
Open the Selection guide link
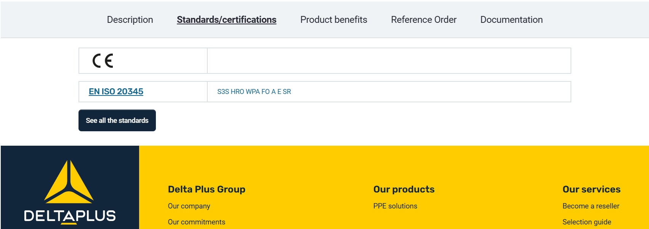(x=587, y=222)
